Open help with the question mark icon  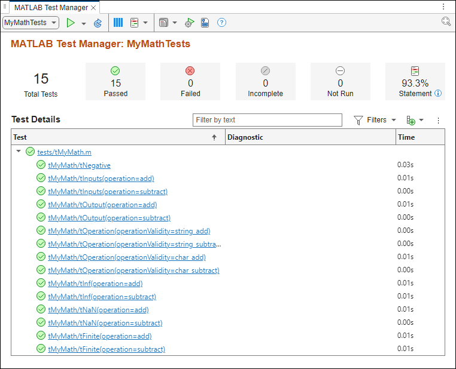pyautogui.click(x=221, y=23)
